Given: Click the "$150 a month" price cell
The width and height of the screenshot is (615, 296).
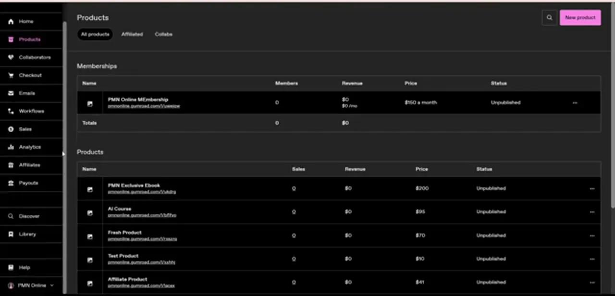Looking at the screenshot, I should pyautogui.click(x=421, y=103).
